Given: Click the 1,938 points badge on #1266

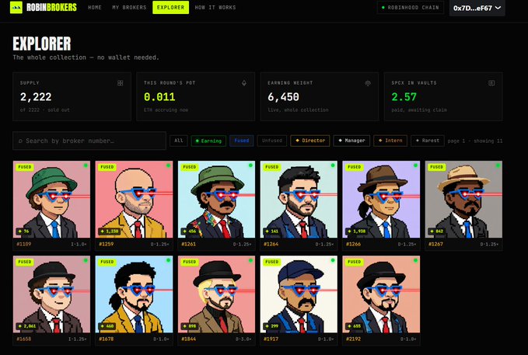Looking at the screenshot, I should coord(356,231).
